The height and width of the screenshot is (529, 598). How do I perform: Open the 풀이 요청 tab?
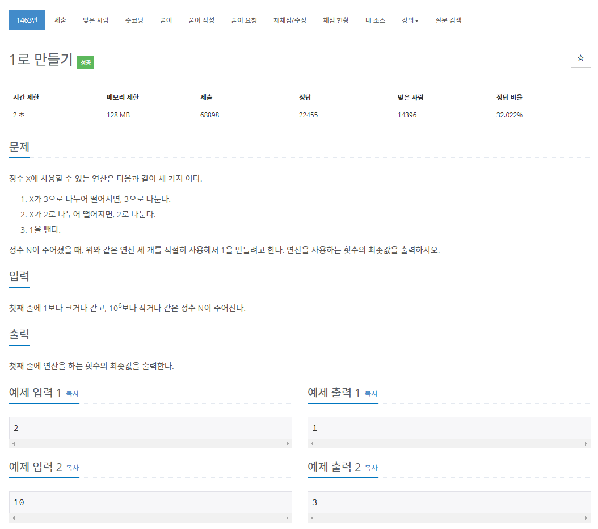point(244,20)
